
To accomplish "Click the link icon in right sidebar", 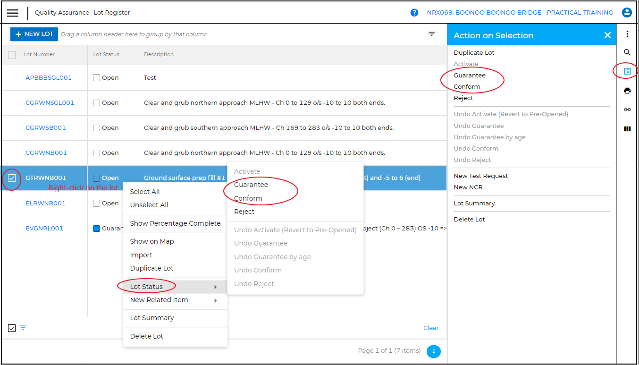I will pos(627,110).
